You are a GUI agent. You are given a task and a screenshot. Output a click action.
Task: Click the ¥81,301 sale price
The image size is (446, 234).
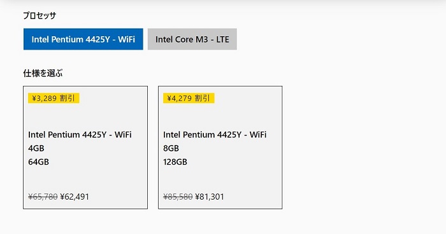(x=210, y=196)
